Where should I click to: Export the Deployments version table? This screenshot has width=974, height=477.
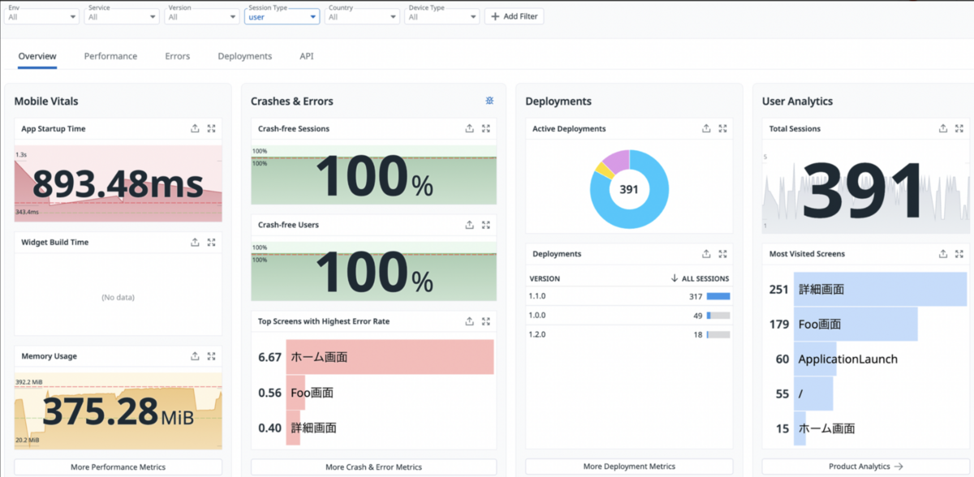pyautogui.click(x=706, y=254)
